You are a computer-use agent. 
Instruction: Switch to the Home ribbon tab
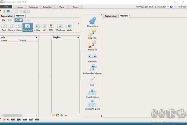click(x=20, y=7)
